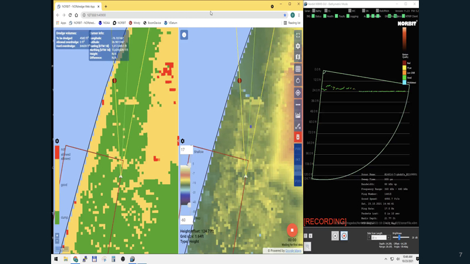The width and height of the screenshot is (470, 264).
Task: Click the red trash delete icon
Action: pyautogui.click(x=298, y=137)
